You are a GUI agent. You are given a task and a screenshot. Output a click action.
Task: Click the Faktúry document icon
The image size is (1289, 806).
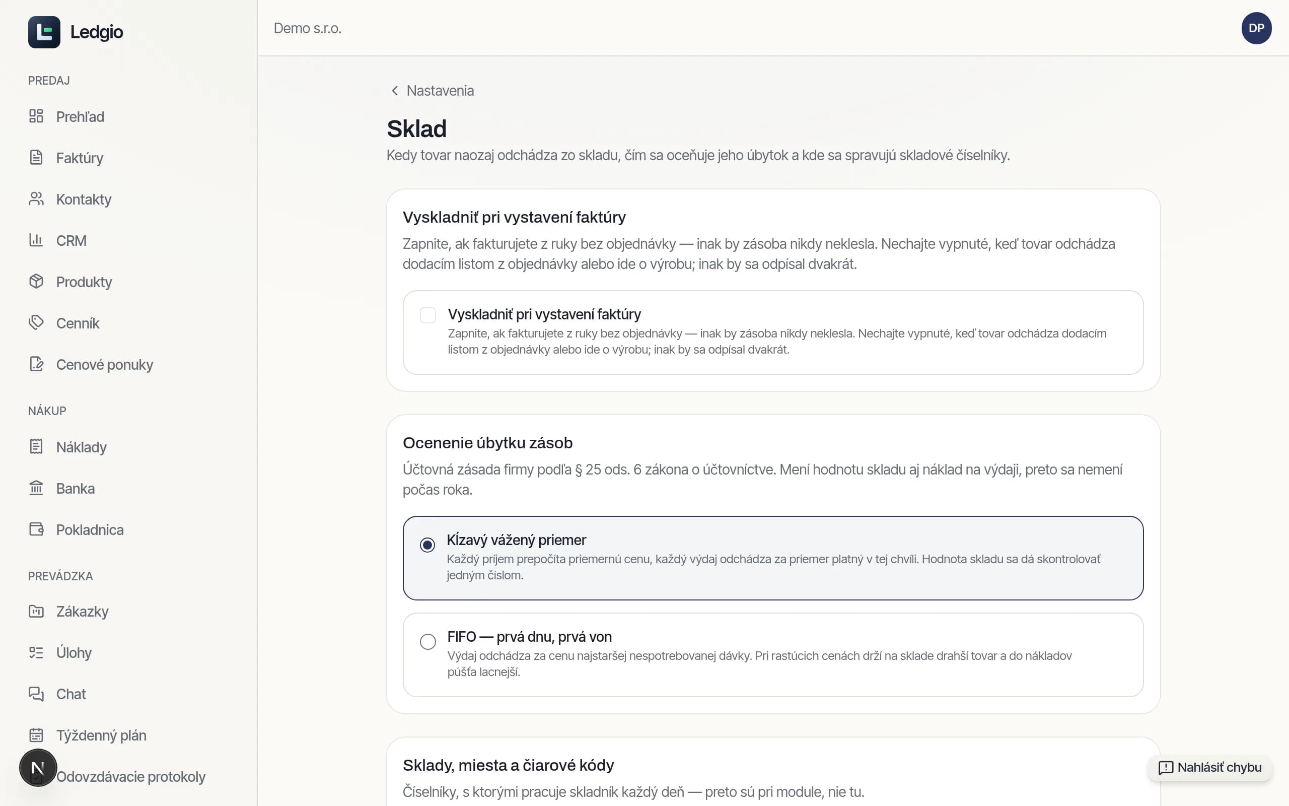pos(36,157)
